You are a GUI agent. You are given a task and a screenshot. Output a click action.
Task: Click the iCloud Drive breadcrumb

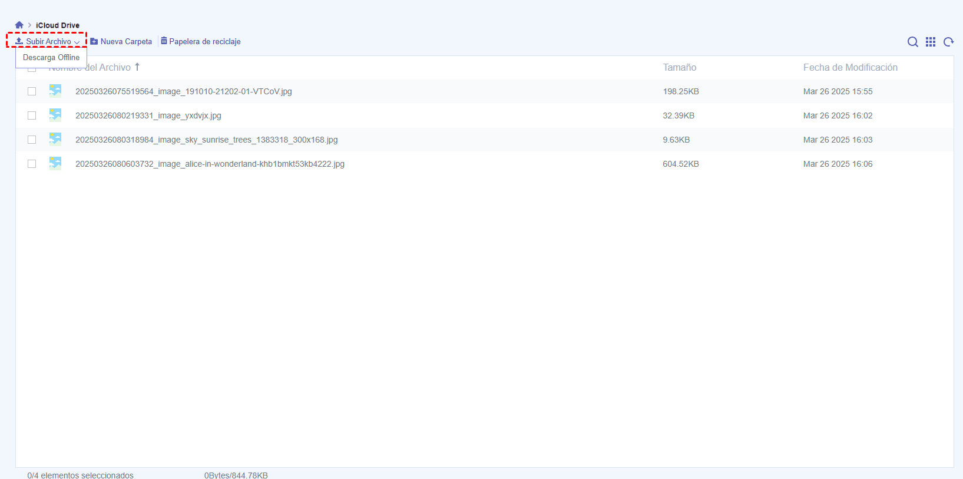(x=58, y=25)
